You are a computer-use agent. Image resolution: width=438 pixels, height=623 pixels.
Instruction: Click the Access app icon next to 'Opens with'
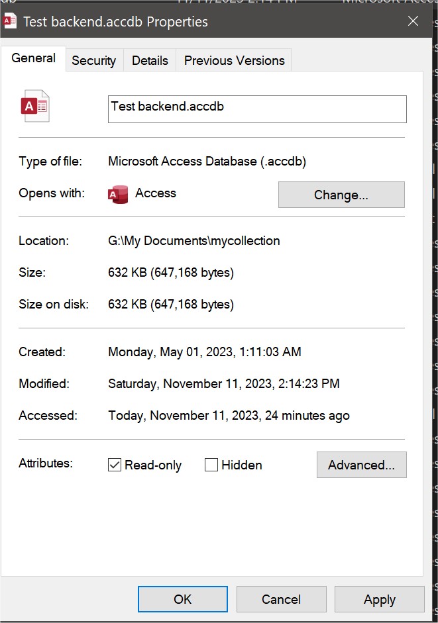[118, 194]
